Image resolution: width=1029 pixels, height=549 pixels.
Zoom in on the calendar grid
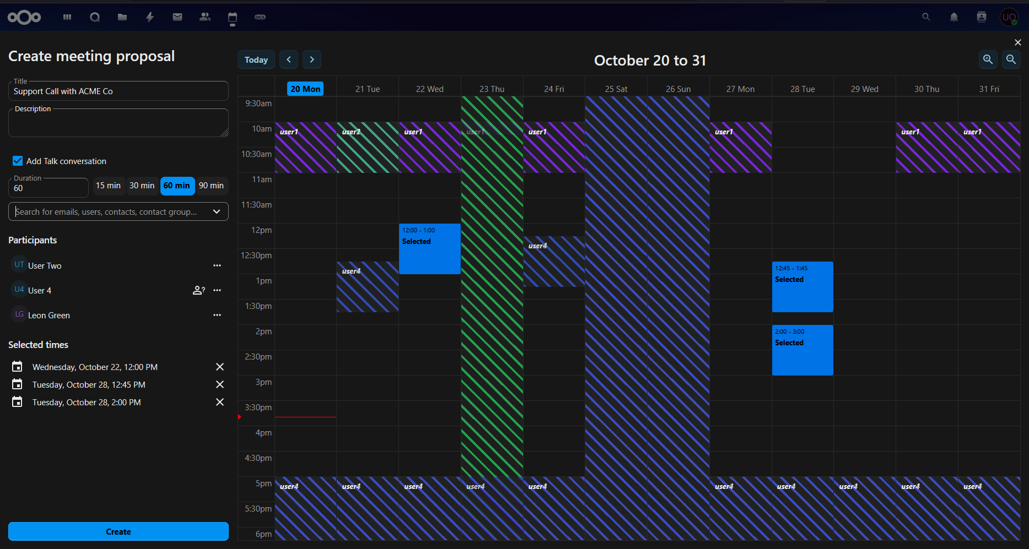[x=988, y=59]
